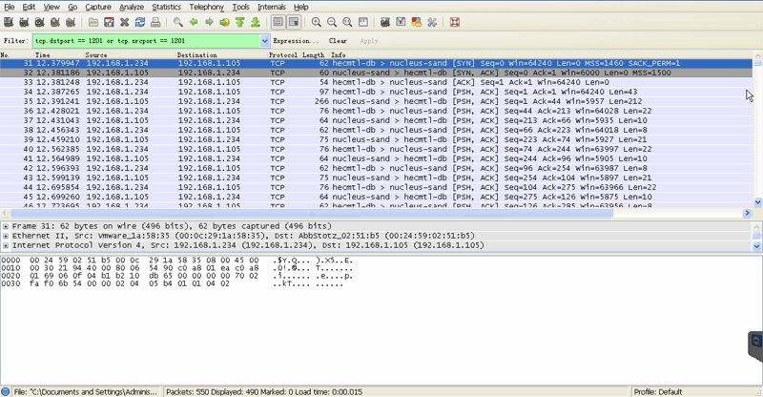This screenshot has height=397, width=763.
Task: Expand the Ethernet II protocol section
Action: 6,236
